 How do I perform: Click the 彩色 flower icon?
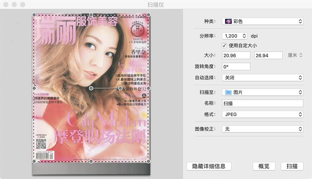pyautogui.click(x=228, y=21)
